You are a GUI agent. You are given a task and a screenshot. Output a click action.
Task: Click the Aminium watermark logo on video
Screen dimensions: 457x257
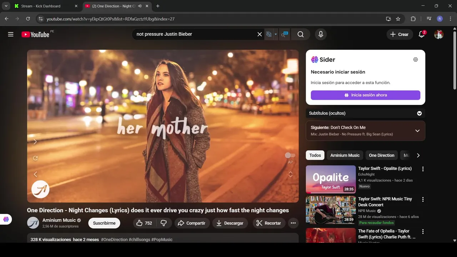point(40,189)
